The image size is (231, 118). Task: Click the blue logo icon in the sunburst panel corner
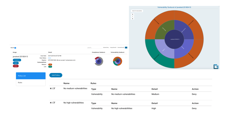[216, 67]
